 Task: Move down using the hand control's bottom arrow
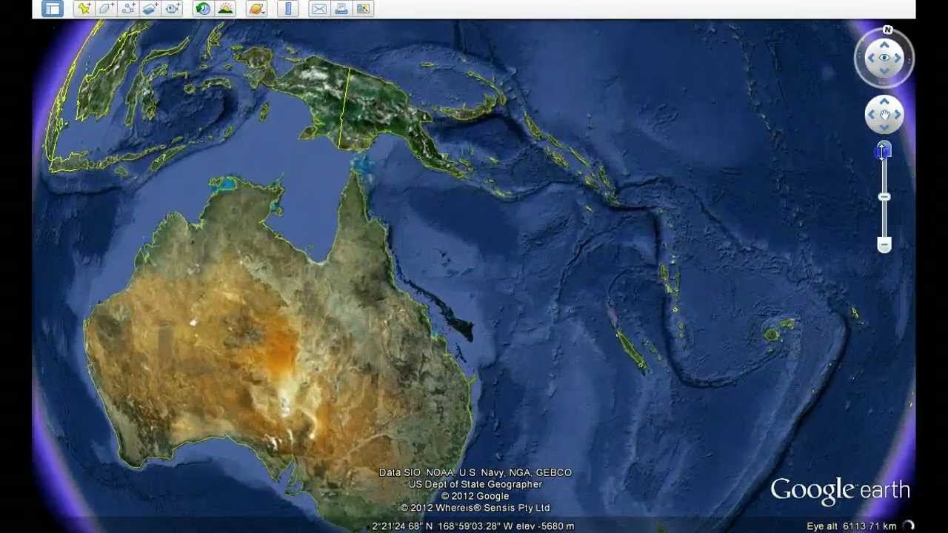coord(884,127)
